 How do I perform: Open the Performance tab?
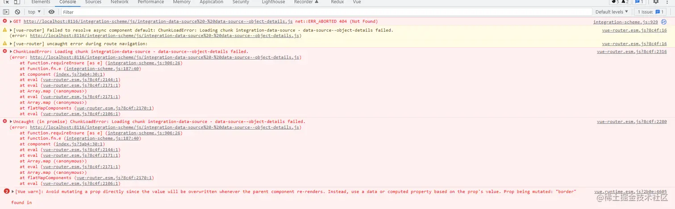pos(150,2)
